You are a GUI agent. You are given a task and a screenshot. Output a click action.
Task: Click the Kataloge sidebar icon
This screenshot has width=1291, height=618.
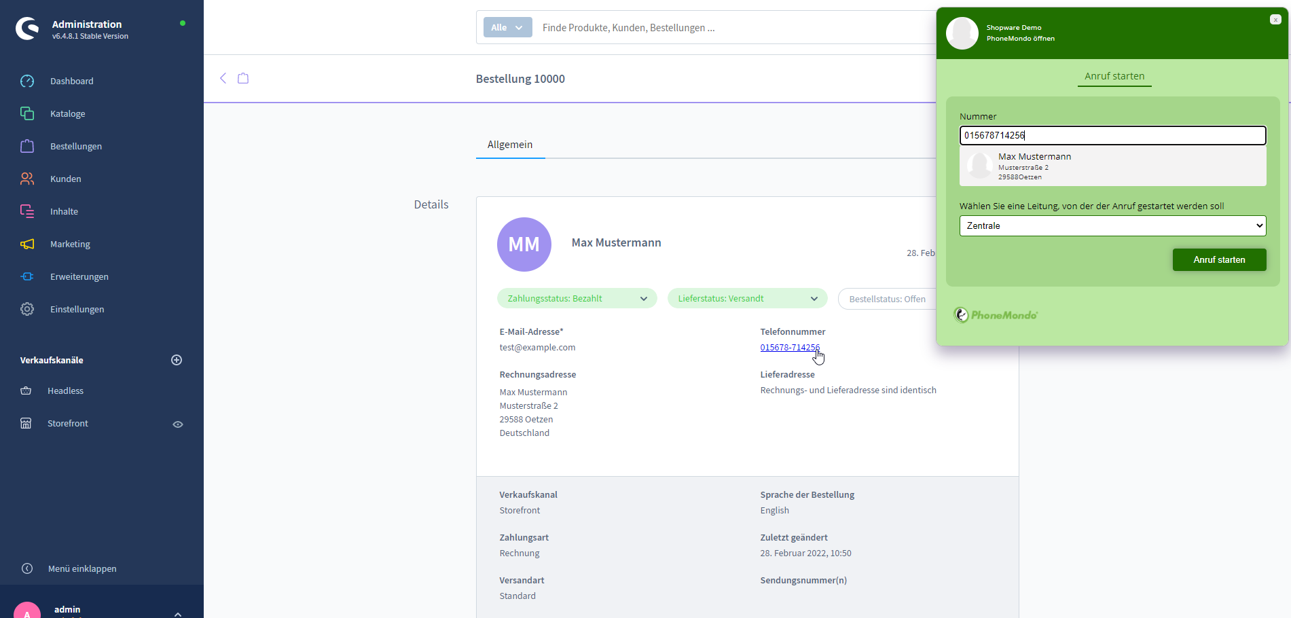[x=27, y=114]
